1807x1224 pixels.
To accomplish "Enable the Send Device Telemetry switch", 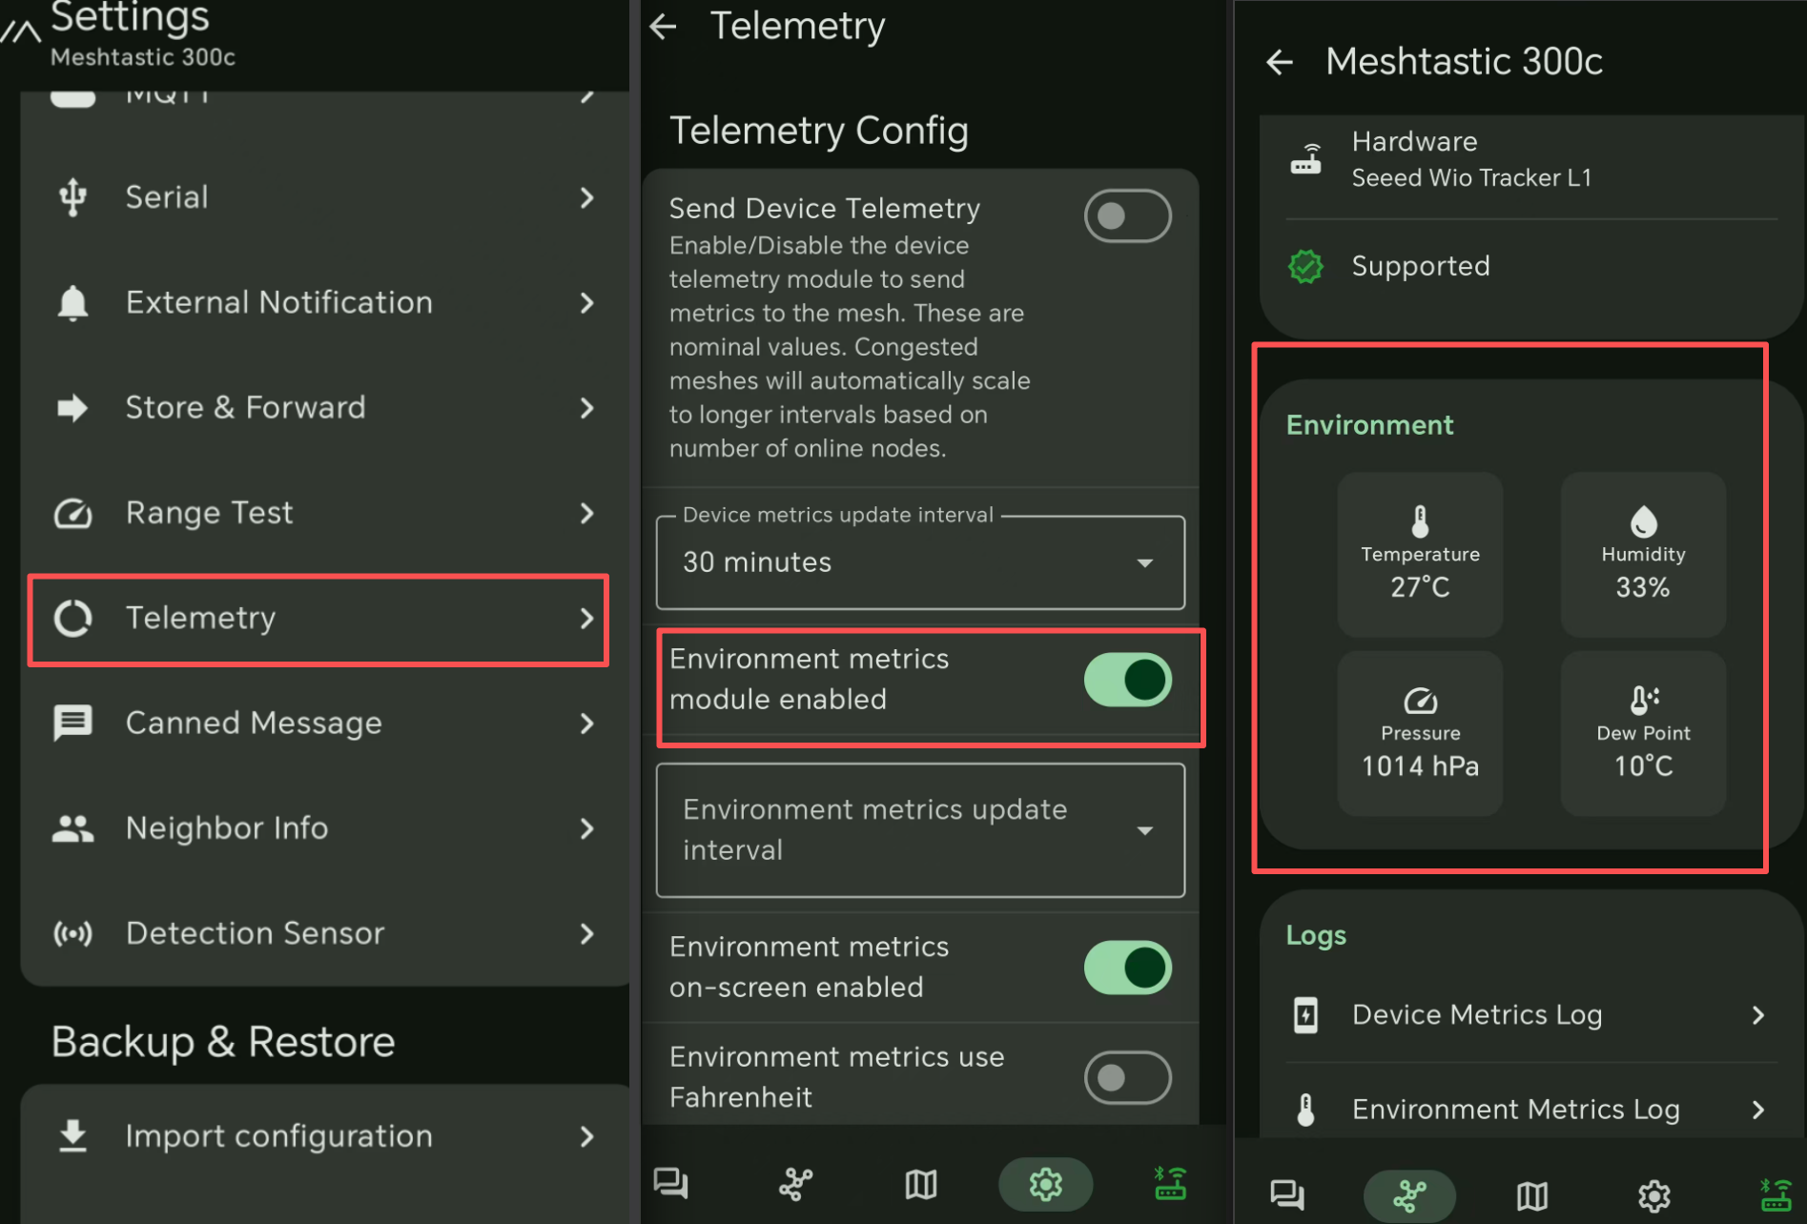I will pyautogui.click(x=1127, y=216).
